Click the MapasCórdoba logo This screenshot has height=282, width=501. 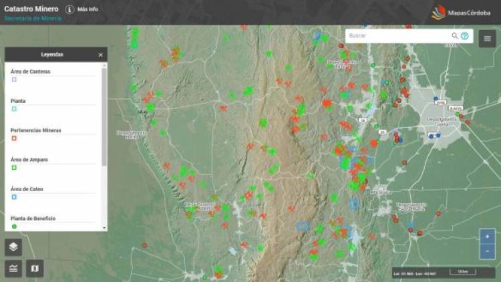click(x=460, y=13)
